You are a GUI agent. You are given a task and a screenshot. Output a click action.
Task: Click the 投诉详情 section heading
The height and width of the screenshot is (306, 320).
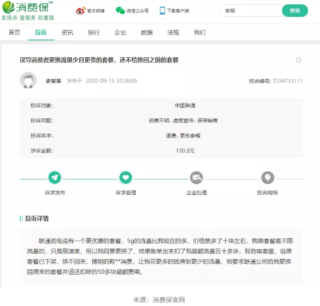[37, 218]
